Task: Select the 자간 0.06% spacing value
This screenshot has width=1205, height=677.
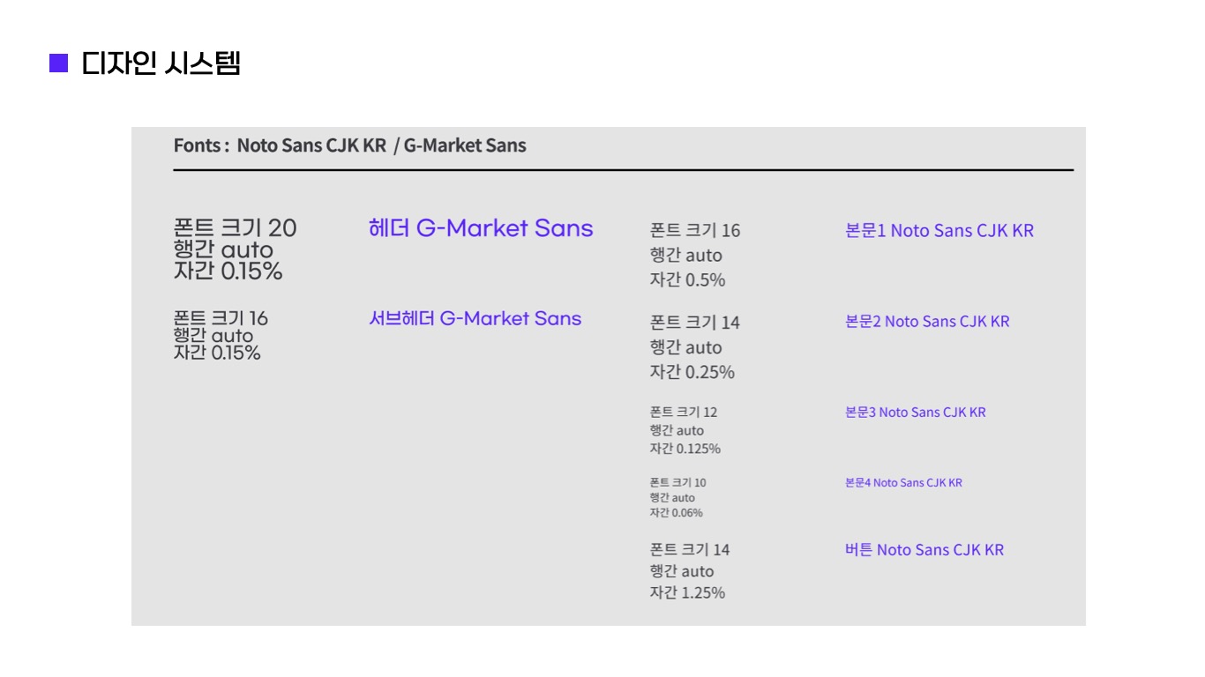Action: [x=676, y=513]
